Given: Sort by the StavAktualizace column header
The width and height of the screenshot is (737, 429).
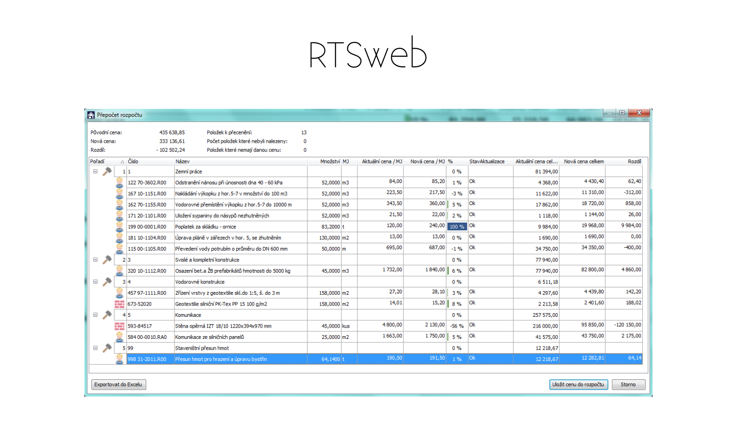Looking at the screenshot, I should [490, 161].
